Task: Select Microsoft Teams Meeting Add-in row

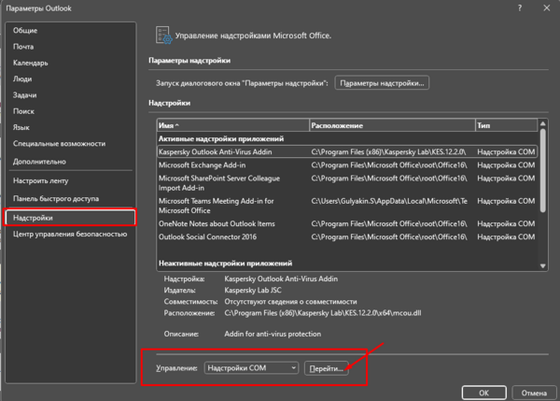Action: pyautogui.click(x=347, y=206)
